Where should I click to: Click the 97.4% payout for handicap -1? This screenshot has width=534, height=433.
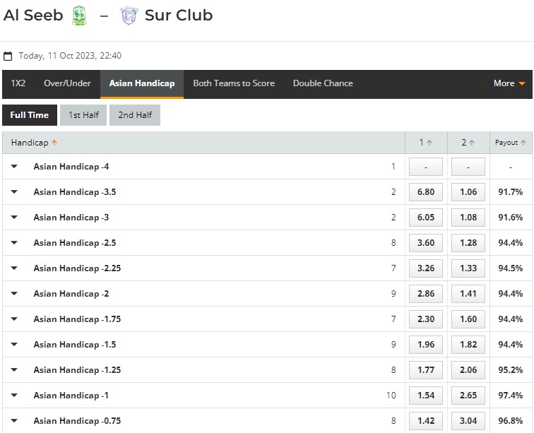pyautogui.click(x=510, y=396)
